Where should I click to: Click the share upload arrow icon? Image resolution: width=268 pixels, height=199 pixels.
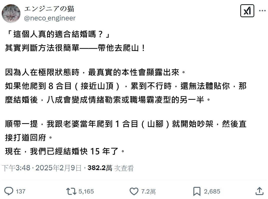coord(260,191)
